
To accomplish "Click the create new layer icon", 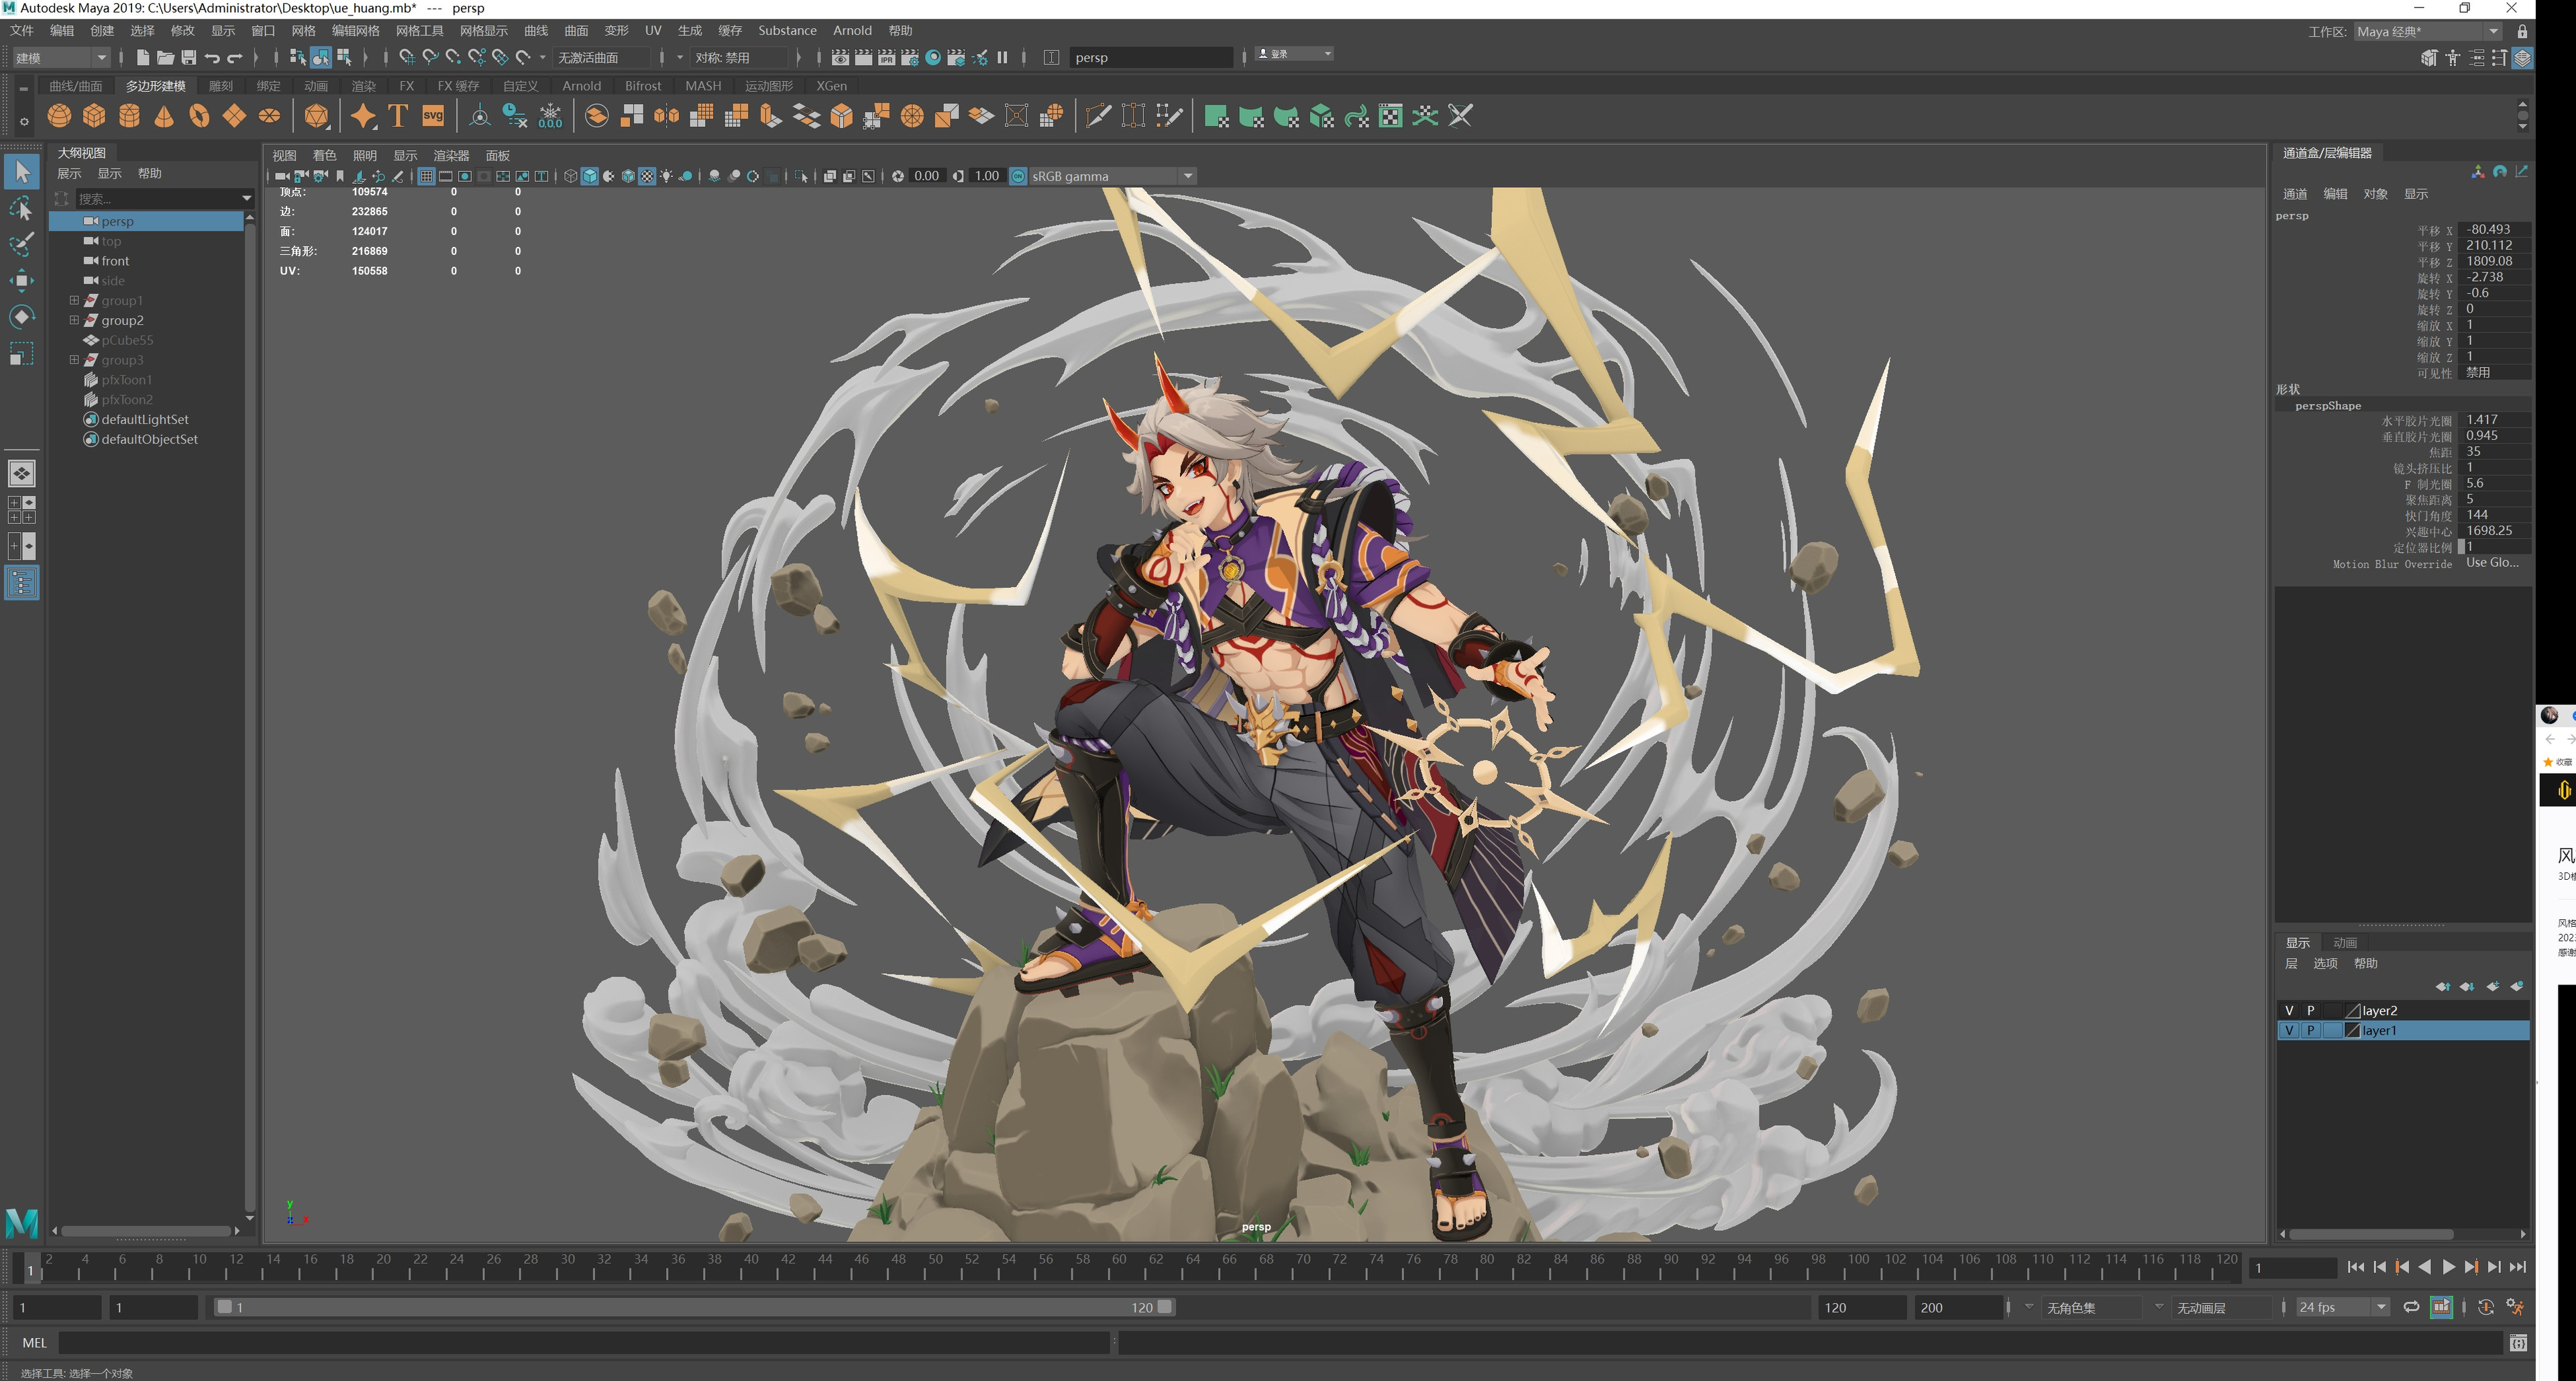I will [2494, 987].
